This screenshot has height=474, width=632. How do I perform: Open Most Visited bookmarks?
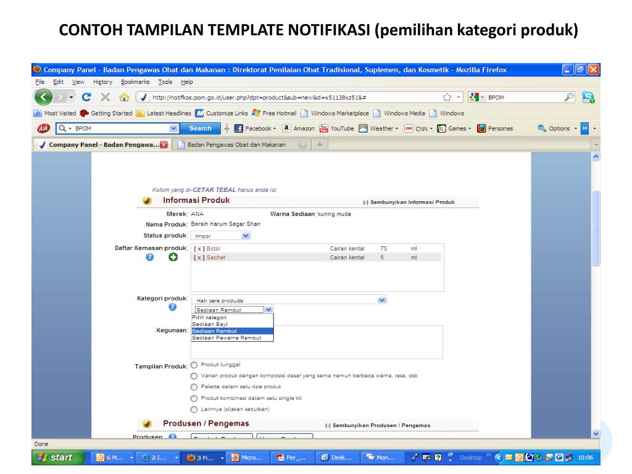click(55, 114)
